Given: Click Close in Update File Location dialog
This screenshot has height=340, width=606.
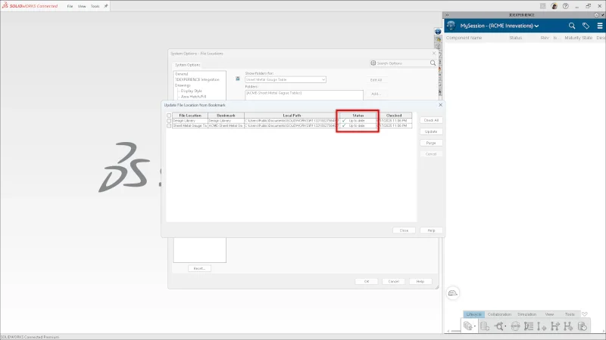Looking at the screenshot, I should pyautogui.click(x=404, y=230).
